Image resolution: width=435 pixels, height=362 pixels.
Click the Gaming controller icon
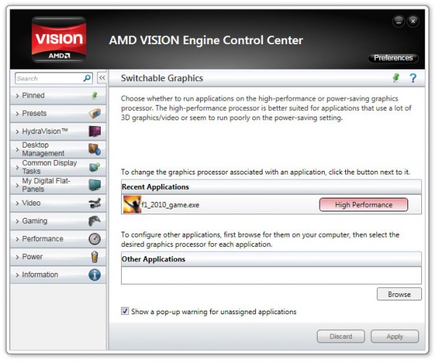pyautogui.click(x=94, y=221)
